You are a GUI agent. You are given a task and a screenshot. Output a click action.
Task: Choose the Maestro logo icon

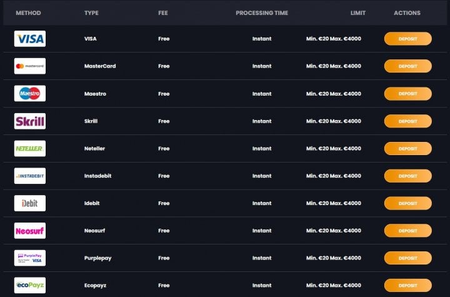(x=30, y=93)
